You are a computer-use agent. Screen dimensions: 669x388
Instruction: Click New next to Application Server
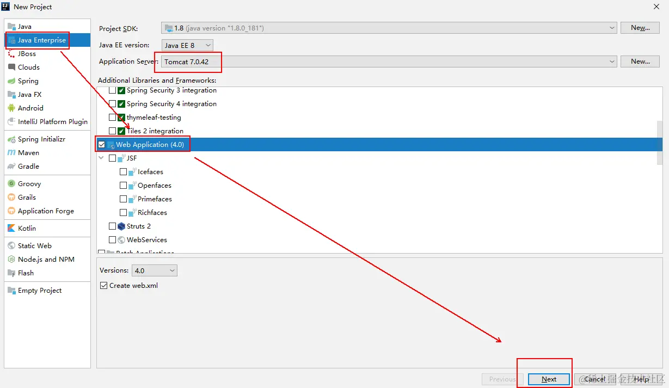(x=641, y=61)
